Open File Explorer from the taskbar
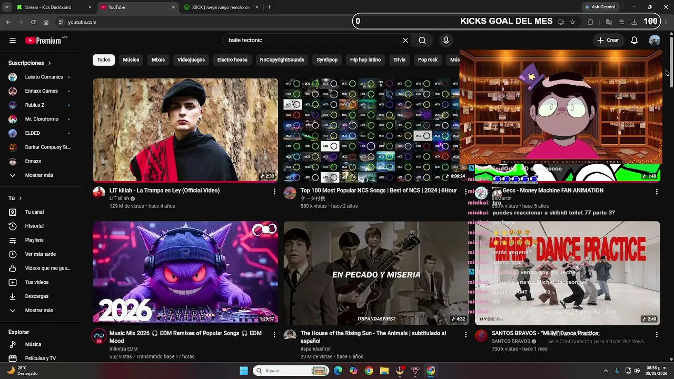 pyautogui.click(x=384, y=371)
